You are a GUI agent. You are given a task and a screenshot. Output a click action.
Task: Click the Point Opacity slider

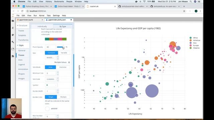(x=61, y=47)
